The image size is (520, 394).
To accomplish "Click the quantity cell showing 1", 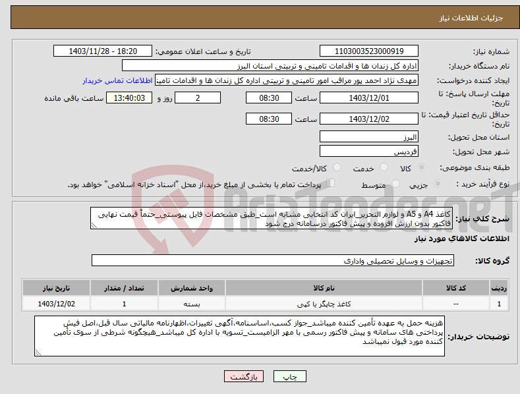I will point(124,304).
